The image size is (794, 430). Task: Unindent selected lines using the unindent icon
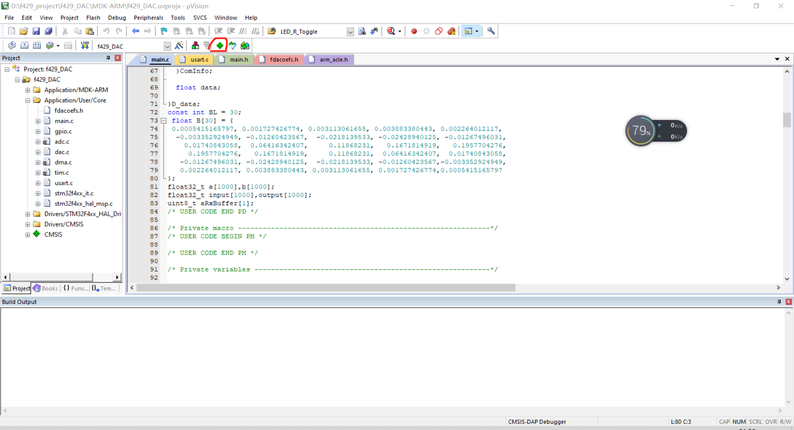231,31
